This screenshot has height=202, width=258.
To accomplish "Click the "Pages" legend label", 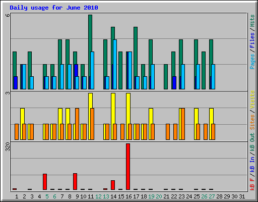I will point(252,62).
